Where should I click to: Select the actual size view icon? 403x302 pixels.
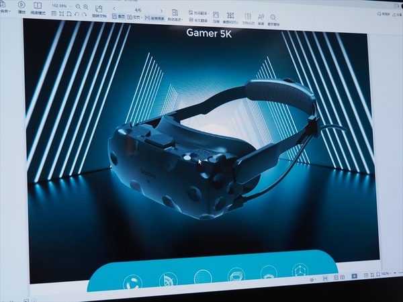[x=54, y=13]
